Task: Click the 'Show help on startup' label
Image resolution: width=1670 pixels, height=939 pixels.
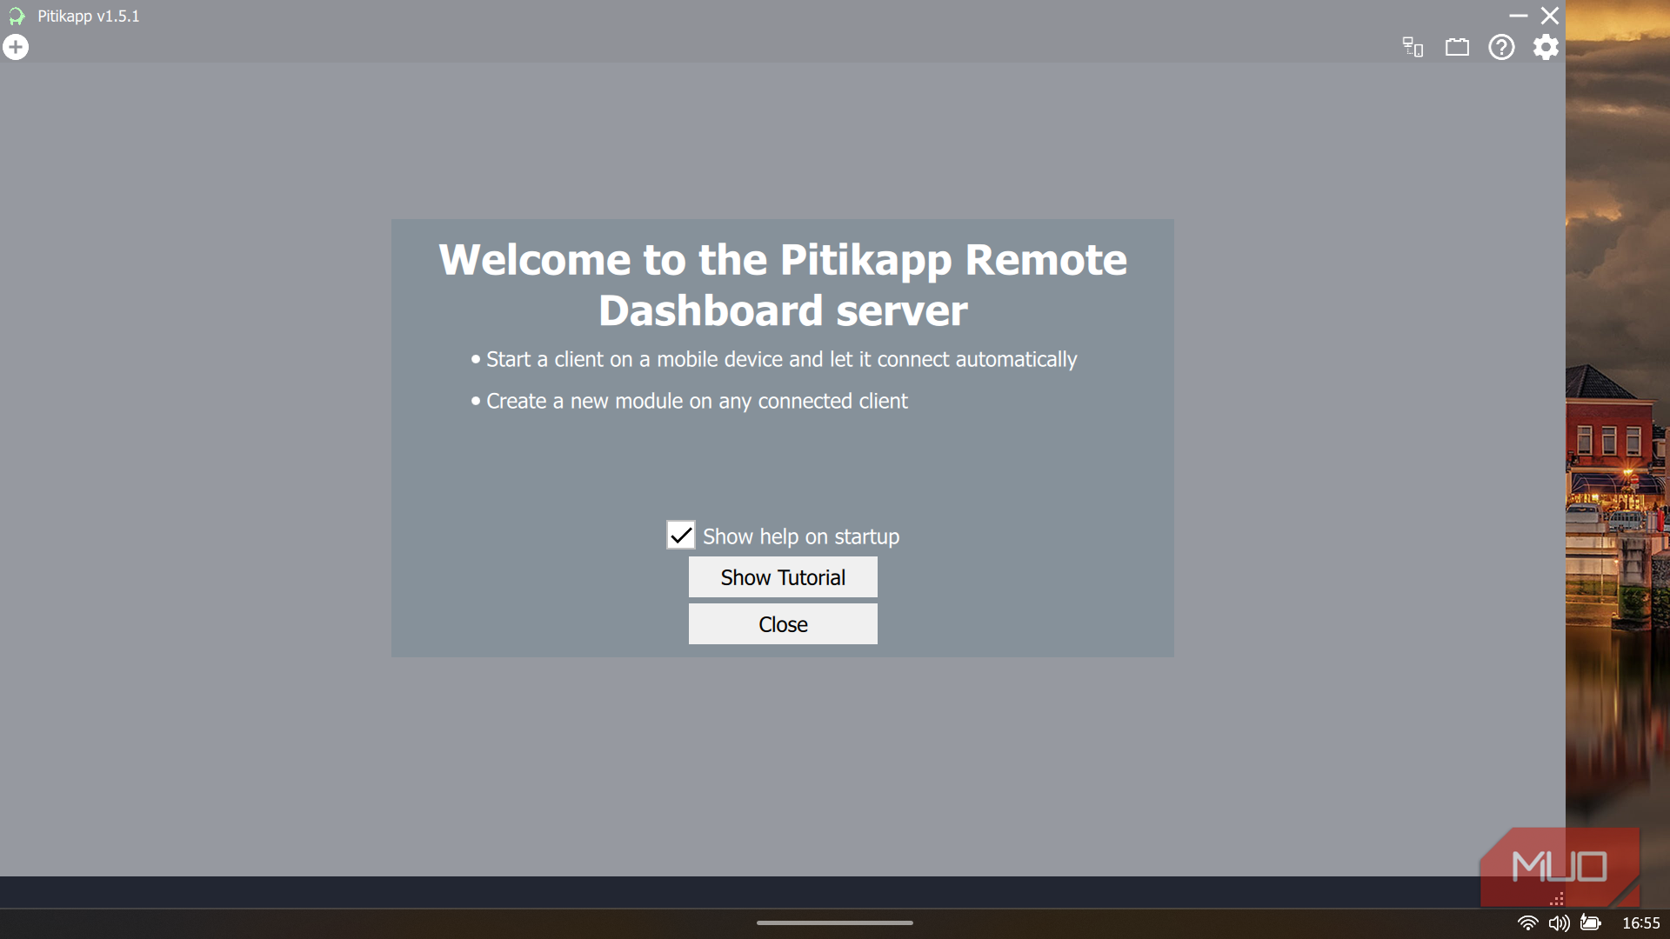Action: pos(801,536)
